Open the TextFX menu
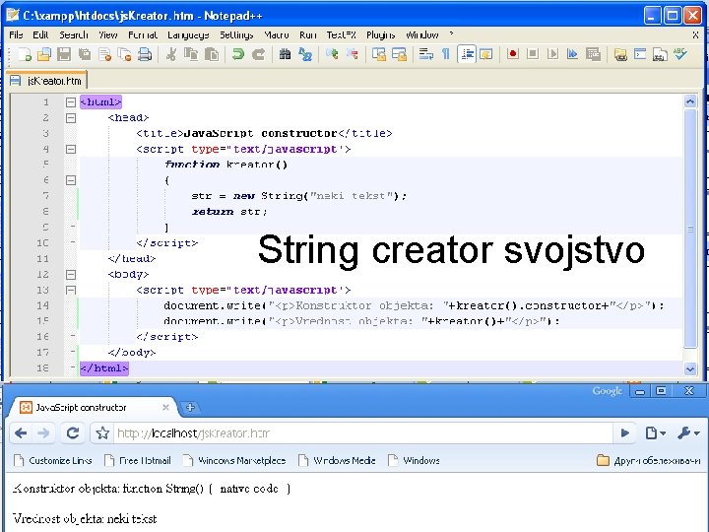The height and width of the screenshot is (532, 709). (x=342, y=34)
